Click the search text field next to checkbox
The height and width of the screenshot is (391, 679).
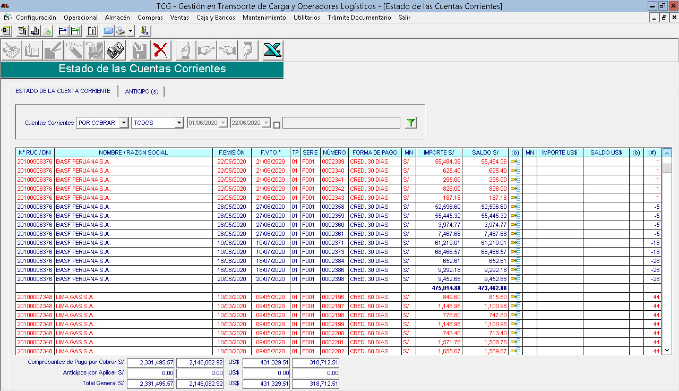(x=341, y=123)
